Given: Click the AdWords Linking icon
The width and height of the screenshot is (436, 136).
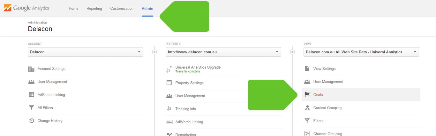Looking at the screenshot, I should pos(169,122).
